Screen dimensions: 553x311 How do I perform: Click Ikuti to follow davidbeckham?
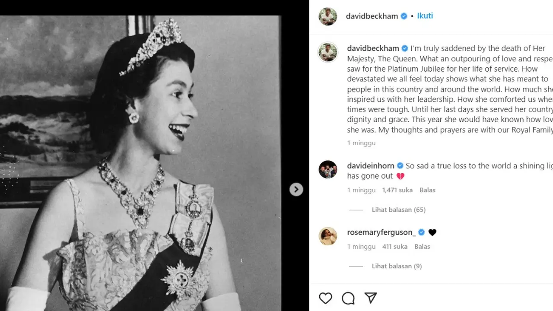click(425, 16)
